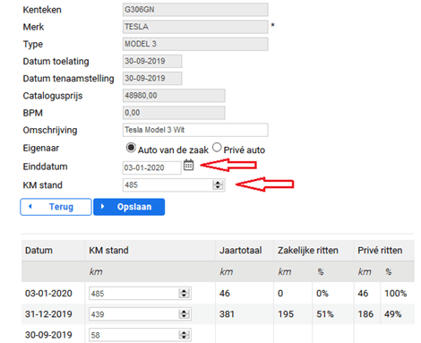Image resolution: width=421 pixels, height=343 pixels.
Task: Click the KM stand column header
Action: click(x=108, y=250)
